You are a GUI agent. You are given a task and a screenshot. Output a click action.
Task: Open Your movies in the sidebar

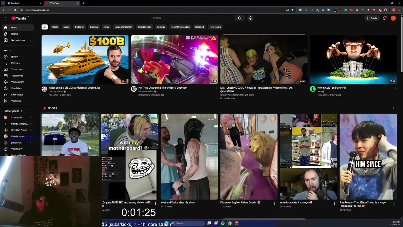tap(18, 76)
